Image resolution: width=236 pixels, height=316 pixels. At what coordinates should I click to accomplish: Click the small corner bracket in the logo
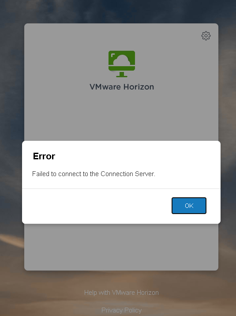(113, 56)
